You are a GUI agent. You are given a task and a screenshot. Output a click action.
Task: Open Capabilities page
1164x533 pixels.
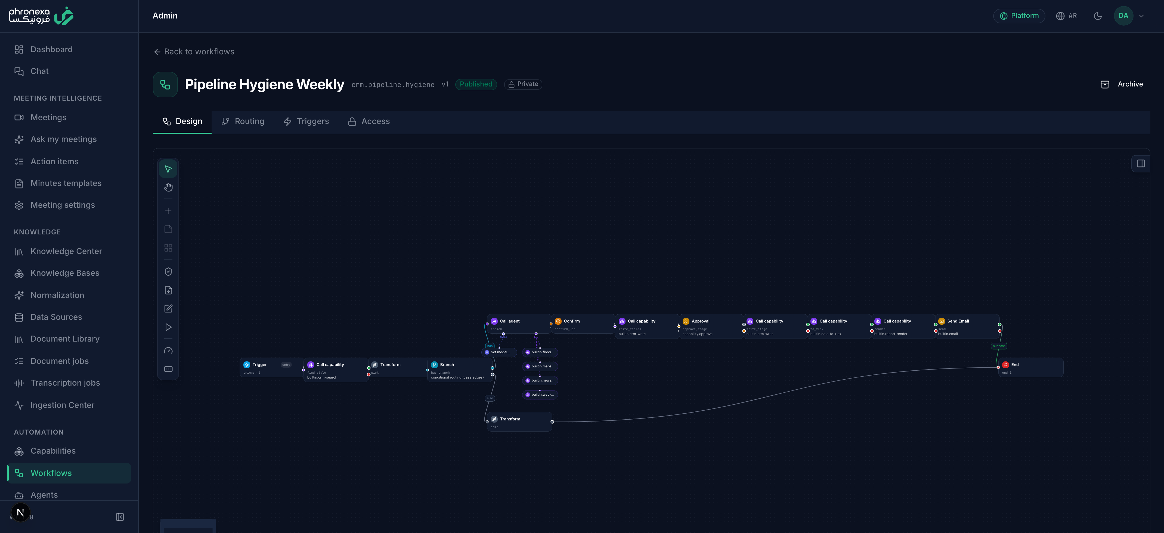[69, 451]
